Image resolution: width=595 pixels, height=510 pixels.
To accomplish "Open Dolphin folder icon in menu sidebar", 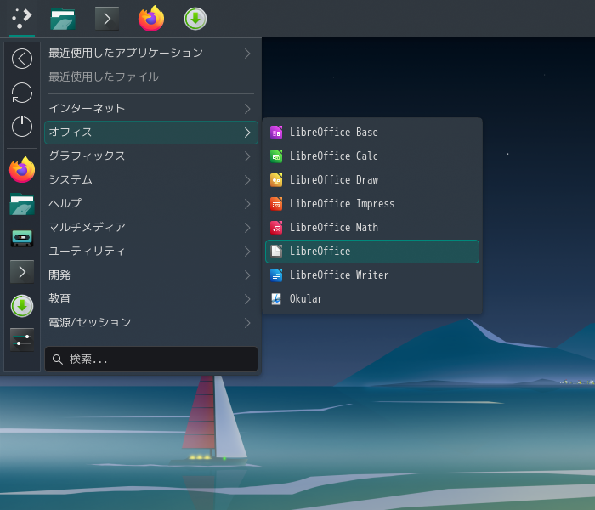I will coord(22,204).
